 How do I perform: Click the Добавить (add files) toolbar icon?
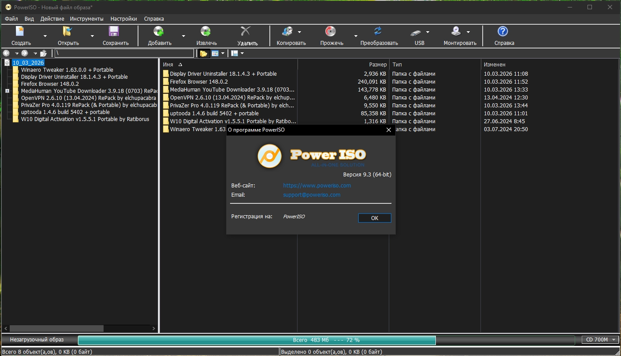click(159, 32)
